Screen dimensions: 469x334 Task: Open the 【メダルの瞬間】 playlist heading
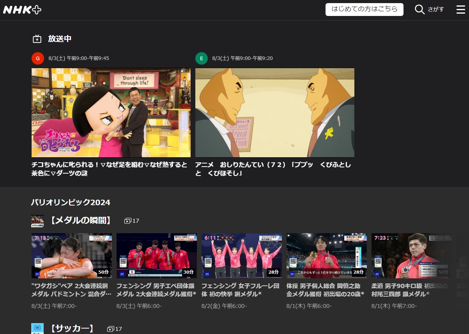(x=81, y=221)
